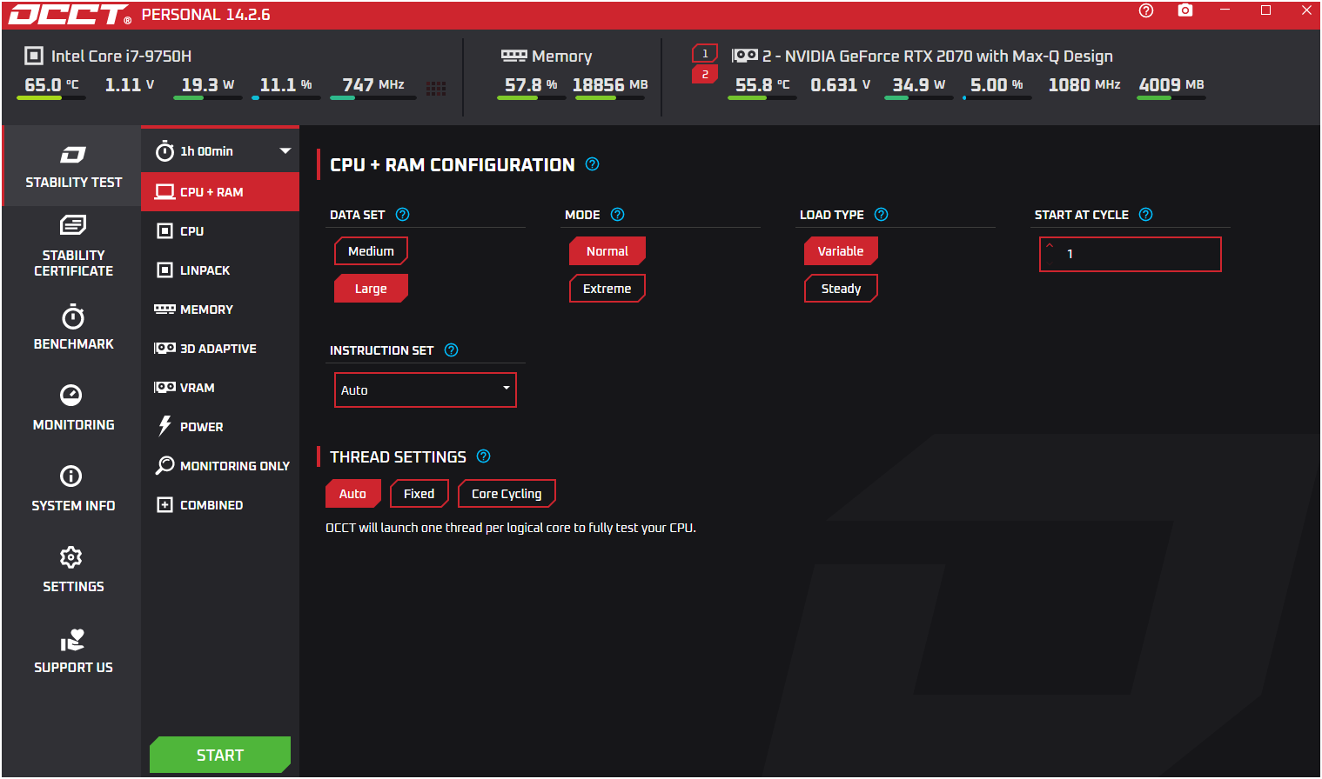The image size is (1322, 779).
Task: Enable Core Cycling threads
Action: [x=507, y=494]
